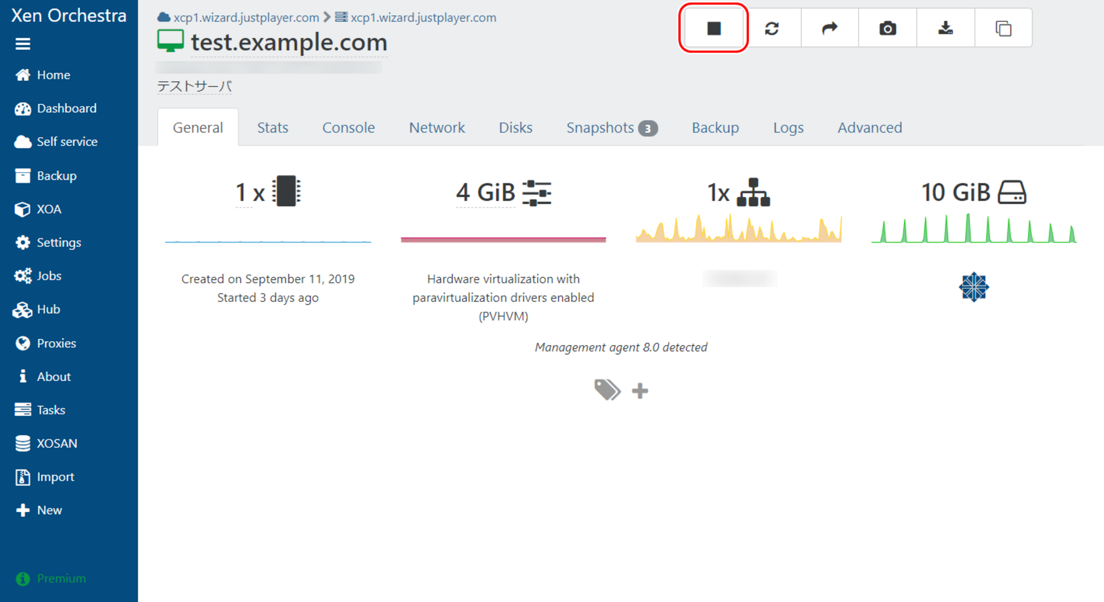Viewport: 1104px width, 602px height.
Task: Open Jobs in the sidebar
Action: pyautogui.click(x=38, y=276)
